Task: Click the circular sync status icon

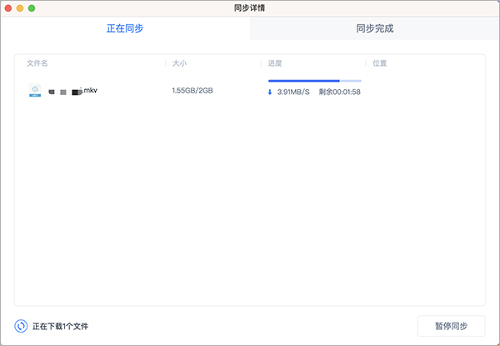Action: coord(21,326)
